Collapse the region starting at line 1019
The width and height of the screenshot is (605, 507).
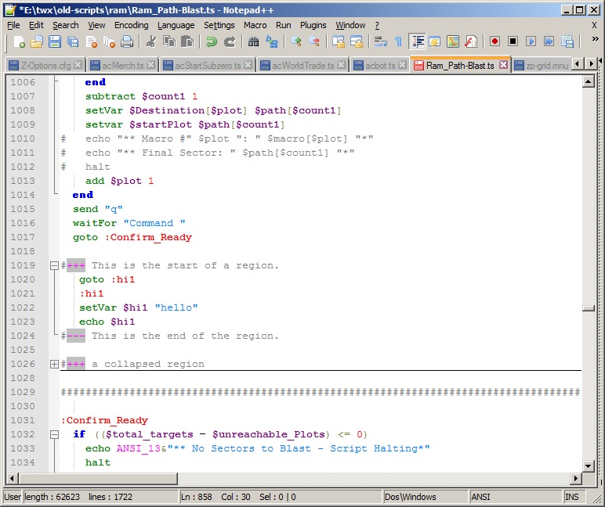coord(54,265)
